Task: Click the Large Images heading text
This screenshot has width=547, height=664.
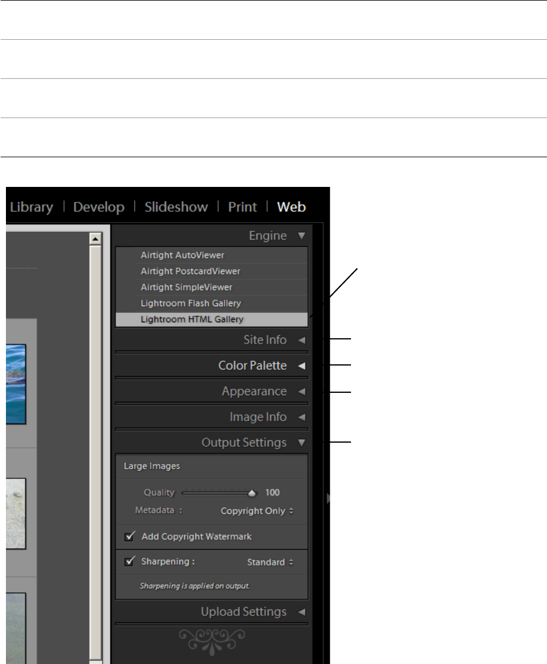Action: pos(151,466)
